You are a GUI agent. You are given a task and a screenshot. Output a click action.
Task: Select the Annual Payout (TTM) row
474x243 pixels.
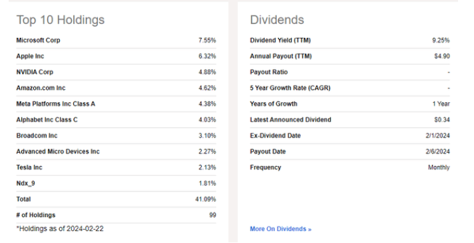point(350,56)
